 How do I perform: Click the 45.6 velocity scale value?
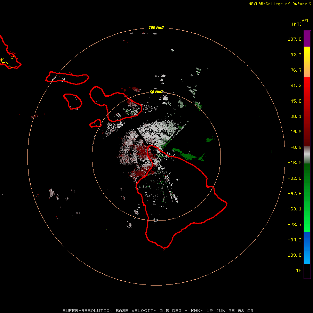click(296, 101)
